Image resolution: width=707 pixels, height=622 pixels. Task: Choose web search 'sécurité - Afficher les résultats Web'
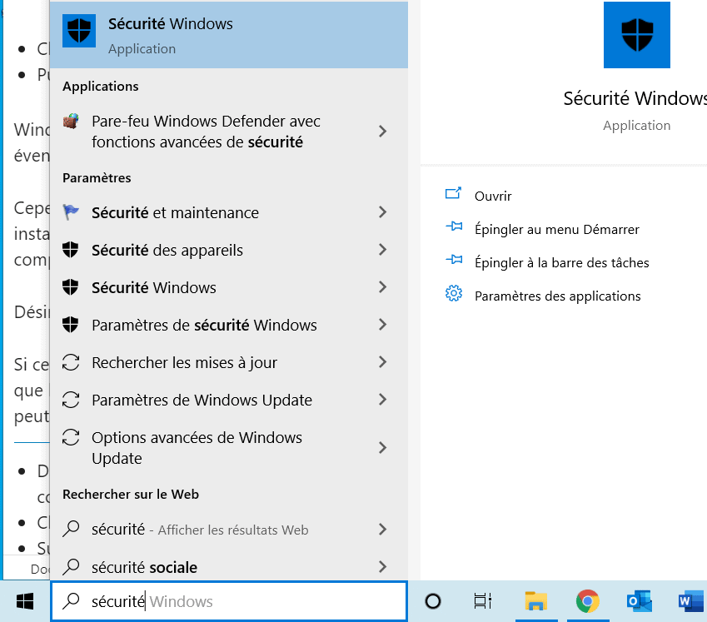point(229,529)
